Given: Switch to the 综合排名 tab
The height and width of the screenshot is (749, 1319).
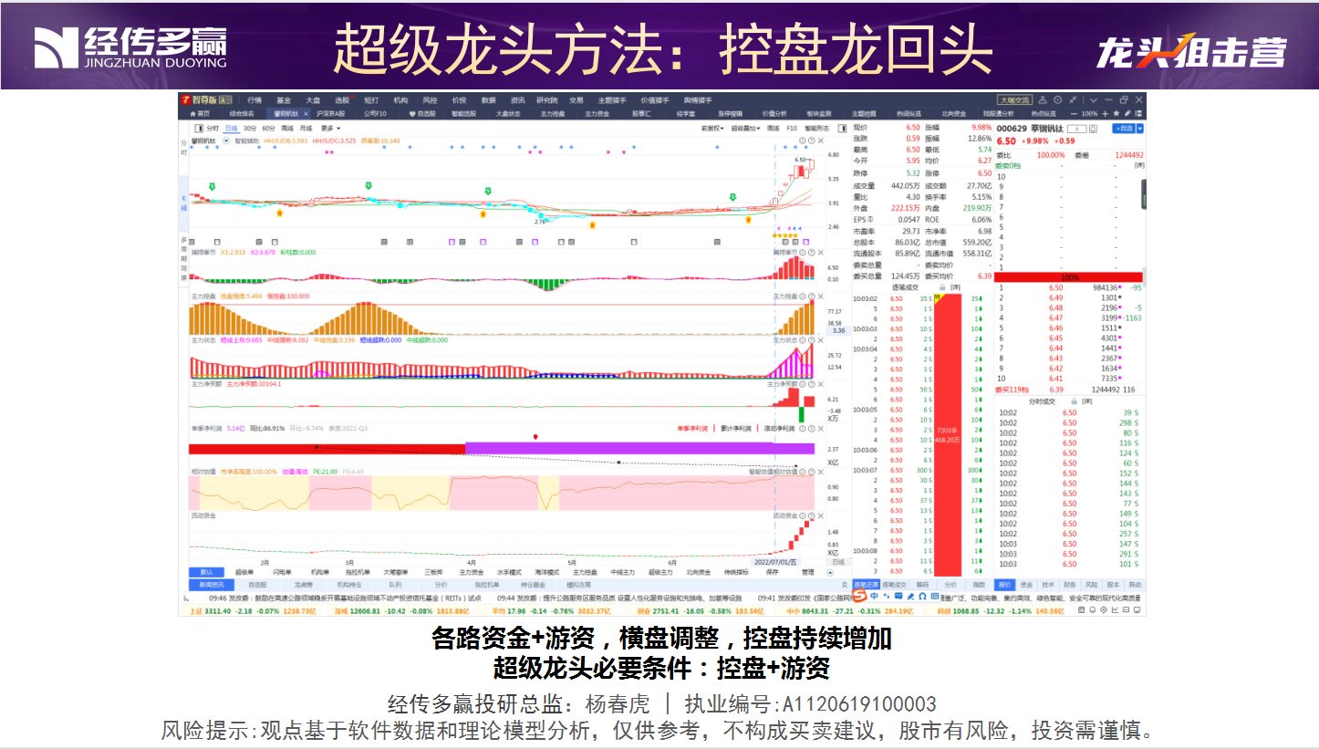Looking at the screenshot, I should 242,114.
